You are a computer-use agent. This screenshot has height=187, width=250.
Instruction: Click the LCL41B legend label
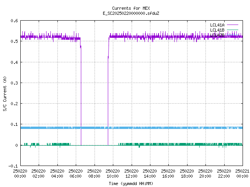tap(217, 30)
